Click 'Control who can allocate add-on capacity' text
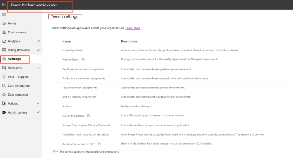This screenshot has height=158, width=293. pos(156,97)
